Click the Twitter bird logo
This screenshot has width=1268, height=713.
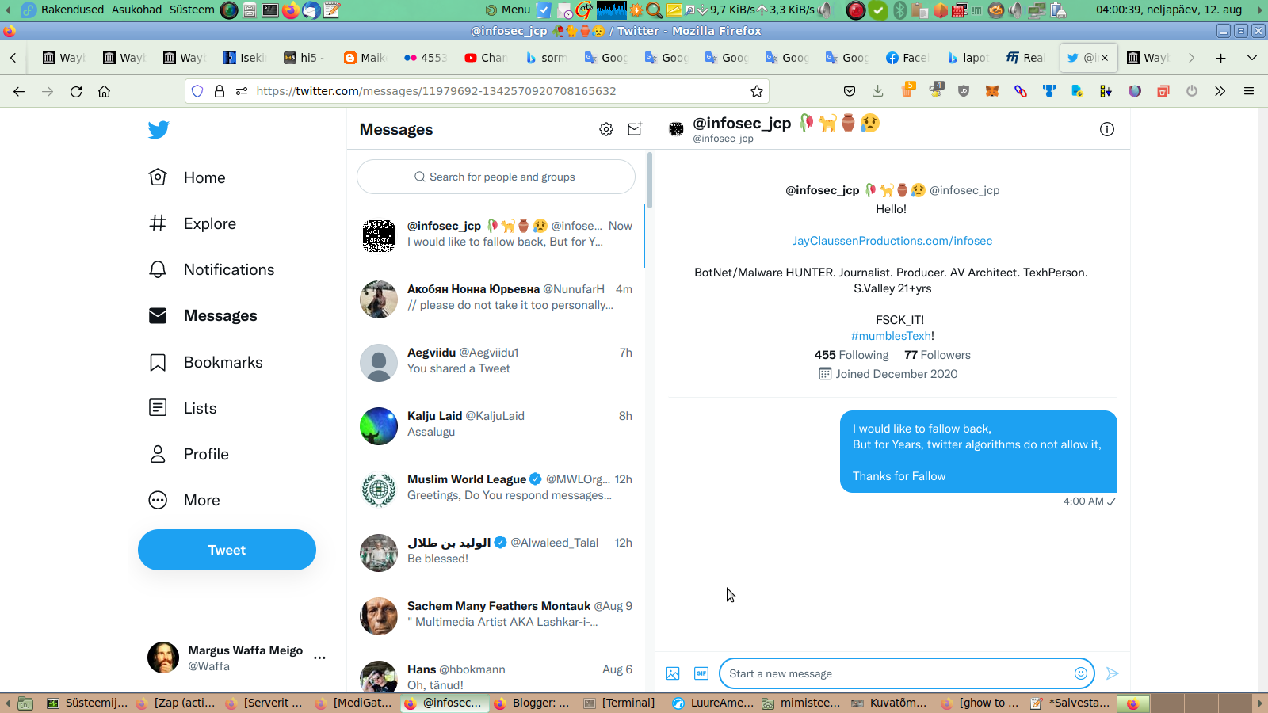point(158,130)
